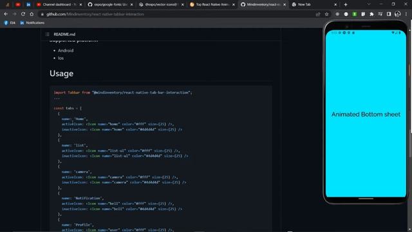The height and width of the screenshot is (232, 412).
Task: Click the Usage heading
Action: [x=62, y=73]
